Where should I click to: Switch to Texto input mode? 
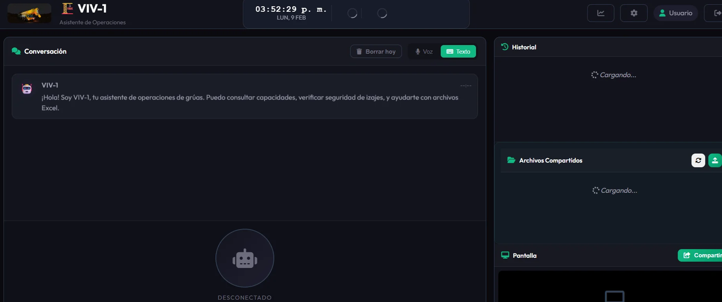pos(458,52)
